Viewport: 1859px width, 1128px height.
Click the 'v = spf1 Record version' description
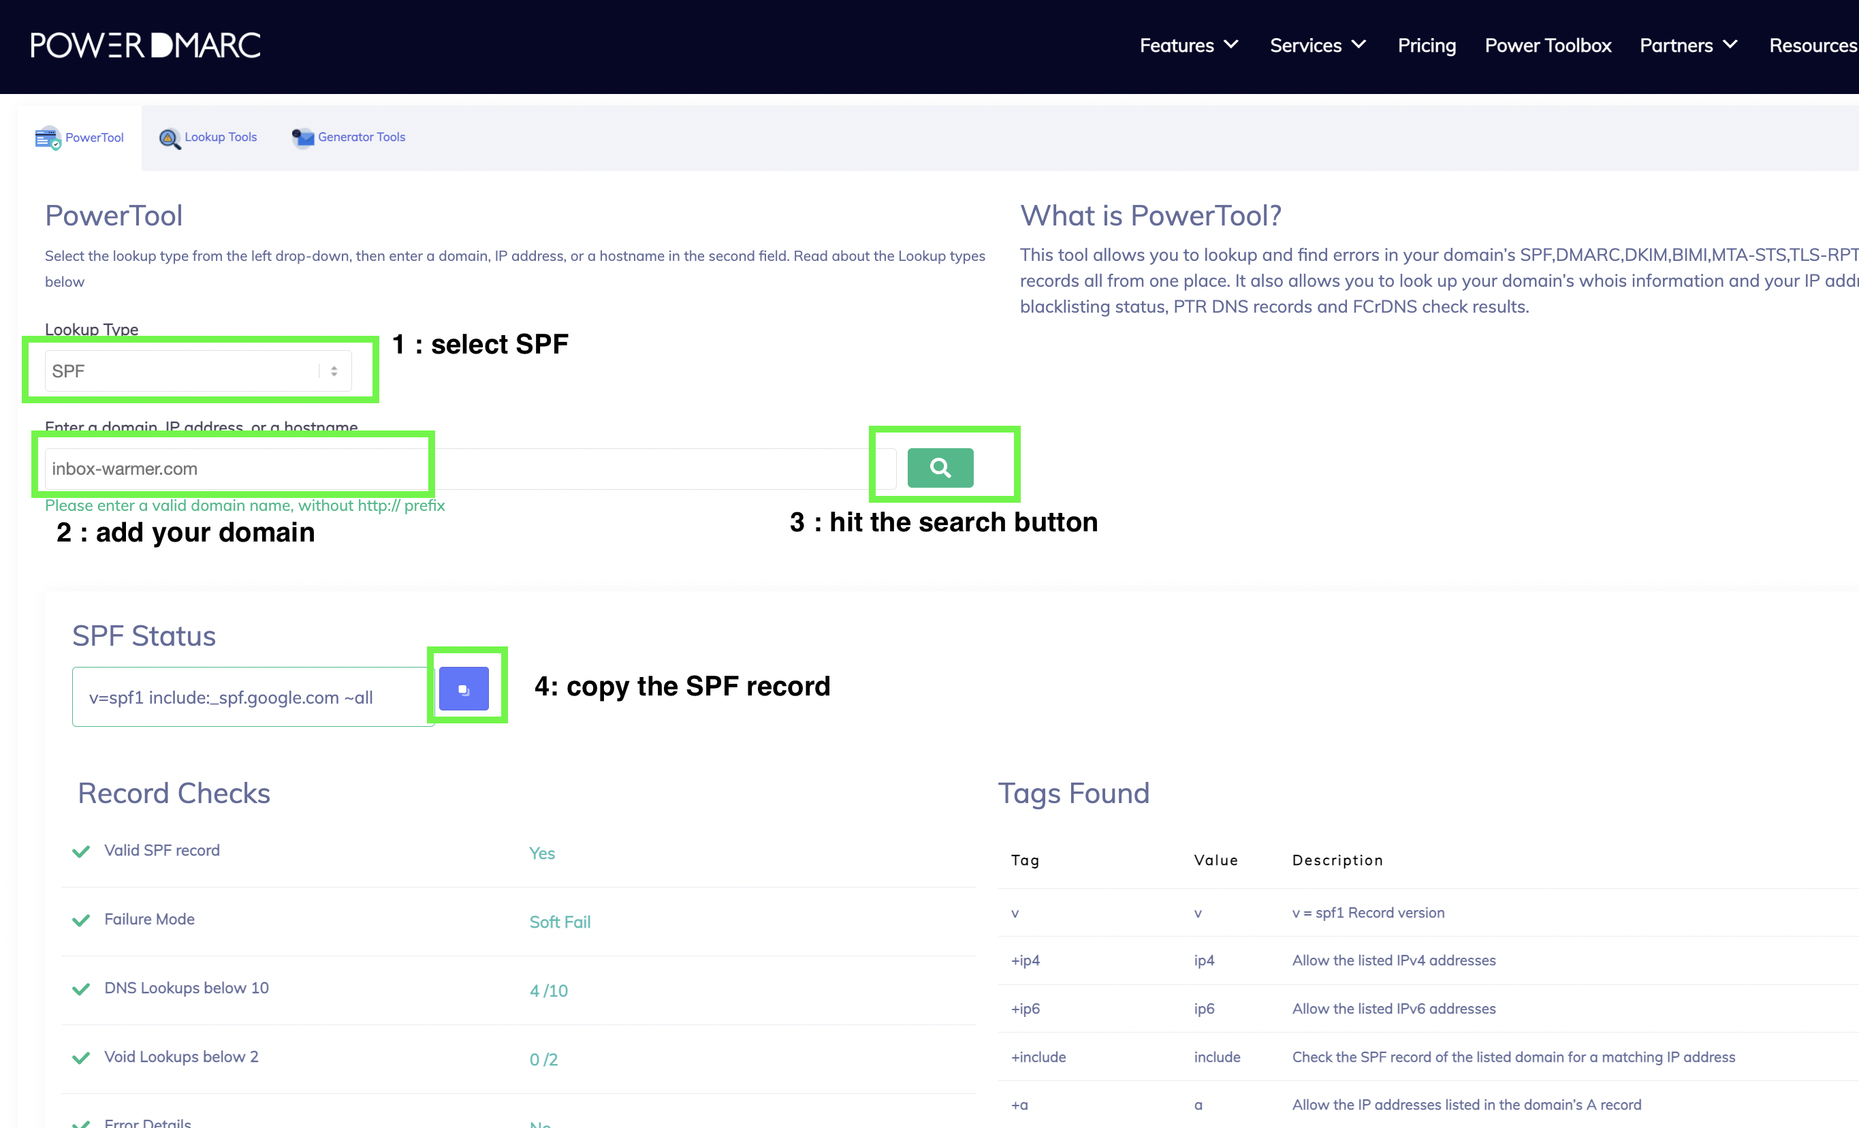coord(1368,913)
